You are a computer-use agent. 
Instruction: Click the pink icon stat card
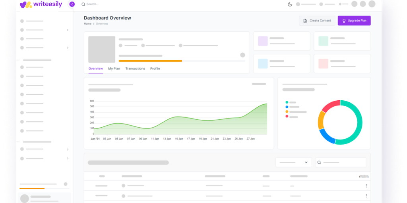click(342, 63)
